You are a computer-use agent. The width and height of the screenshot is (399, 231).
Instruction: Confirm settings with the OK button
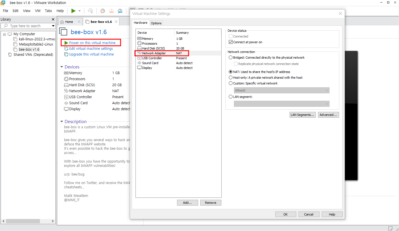(x=286, y=214)
